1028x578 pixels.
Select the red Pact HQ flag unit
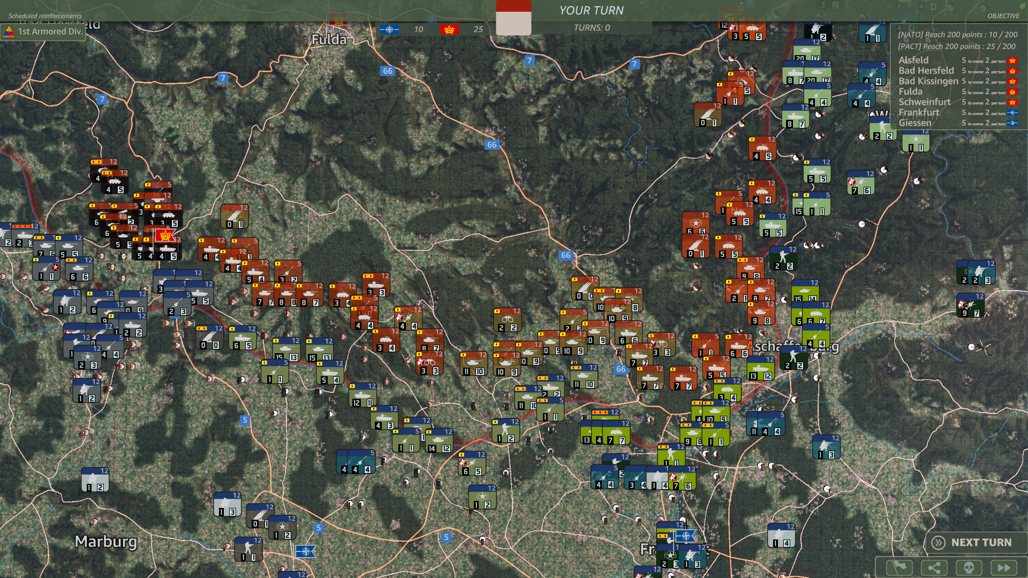[164, 235]
